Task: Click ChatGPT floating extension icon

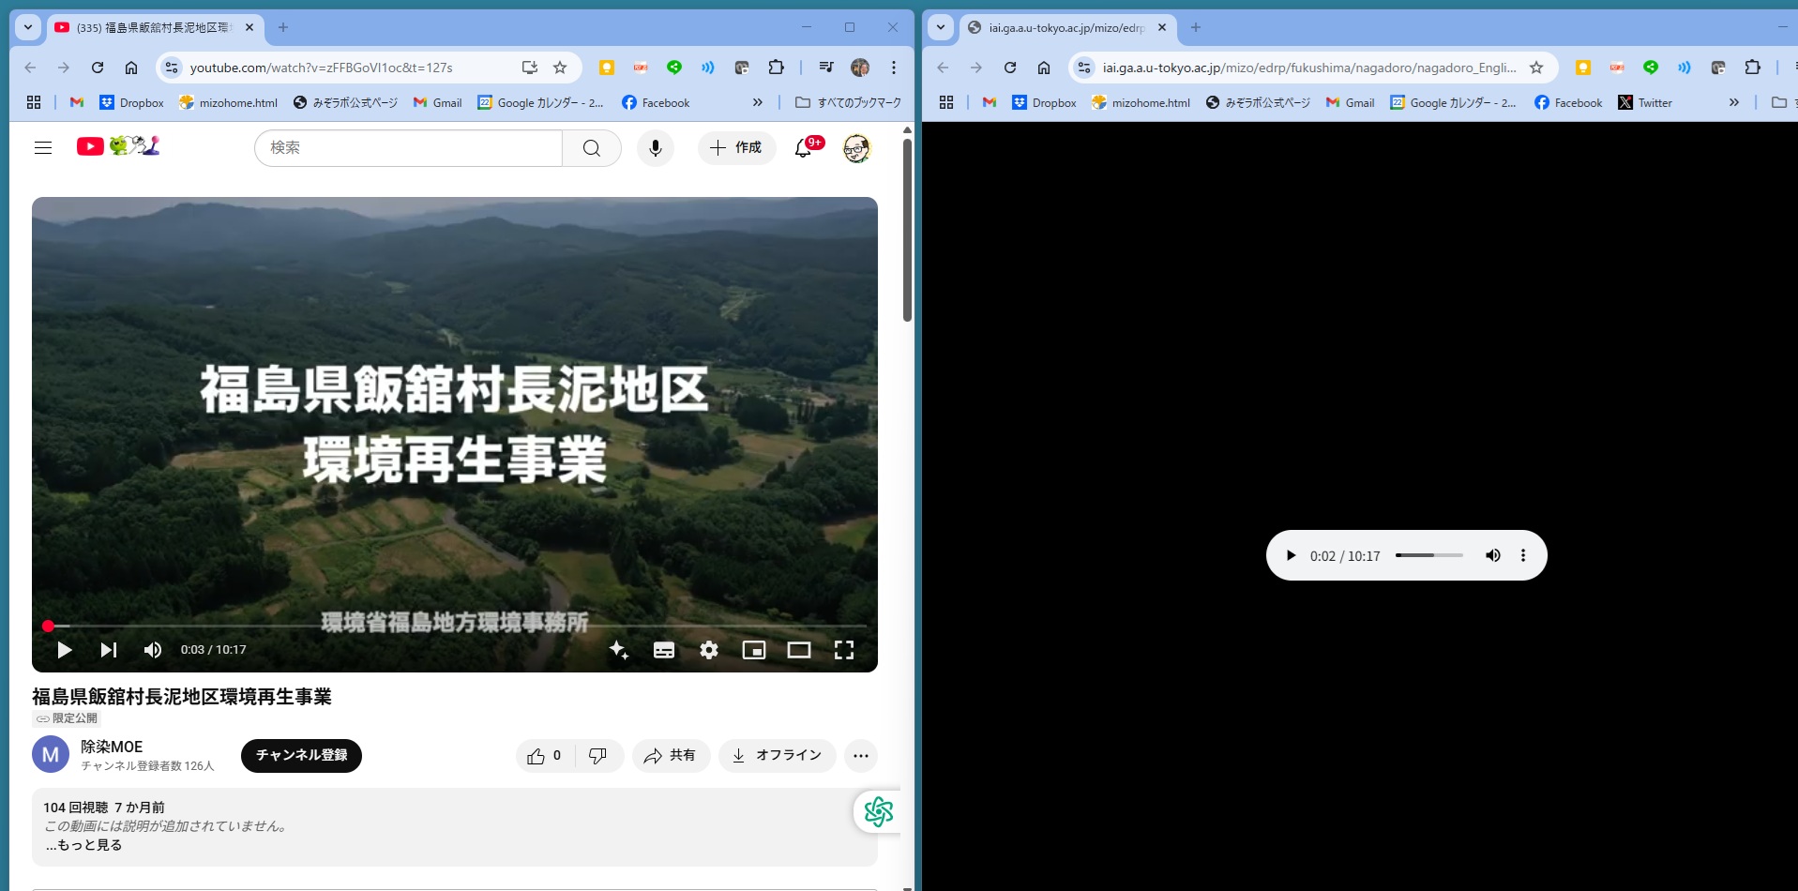Action: click(x=879, y=811)
